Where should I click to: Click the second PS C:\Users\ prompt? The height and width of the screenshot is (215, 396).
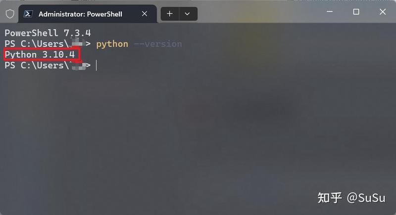[x=37, y=66]
